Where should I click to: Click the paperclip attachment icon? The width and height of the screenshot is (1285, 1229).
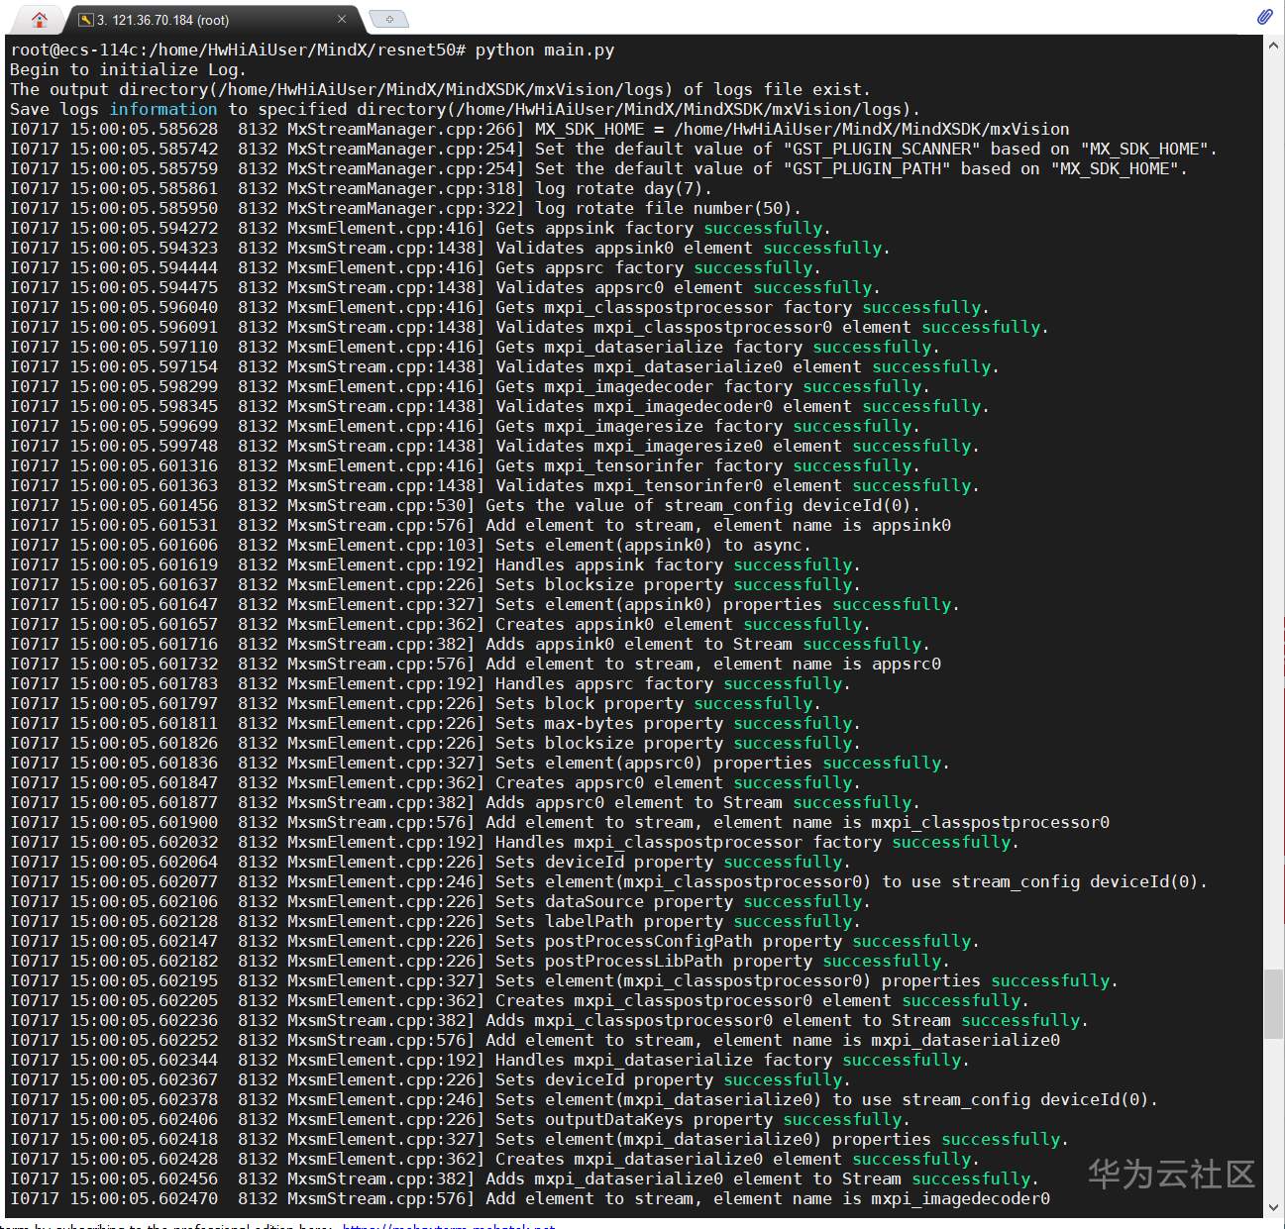(x=1265, y=17)
